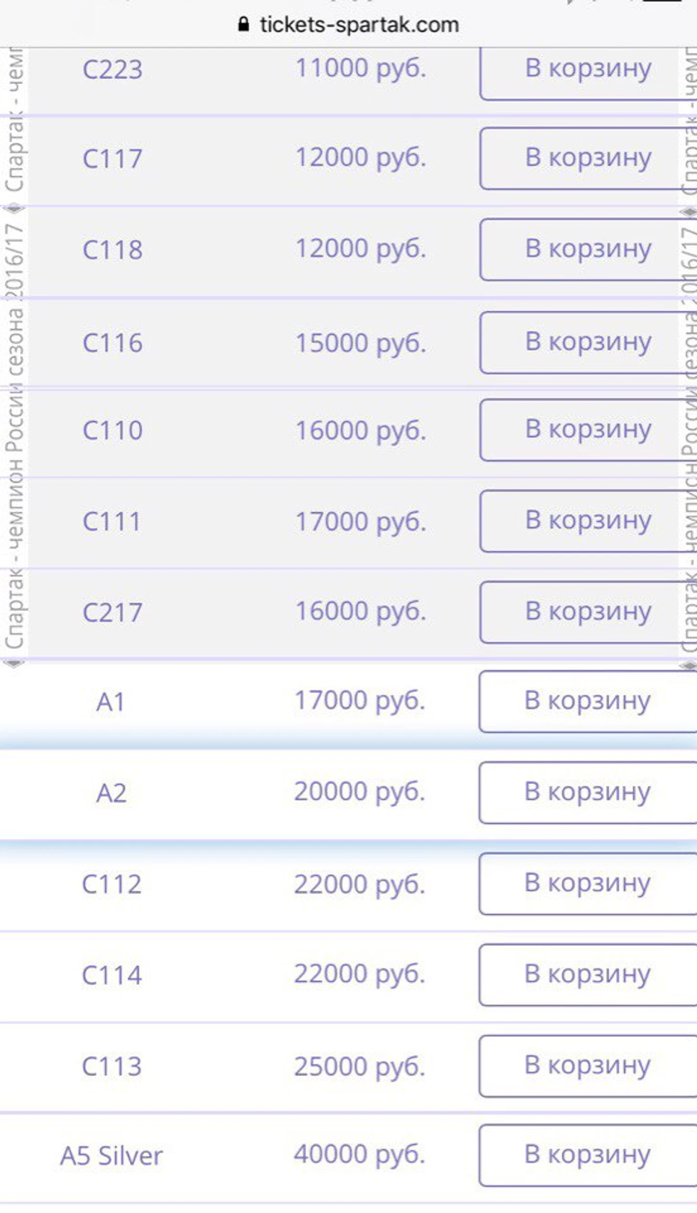Click the right vertical Спартак champion banner
Viewport: 697px width, 1213px height.
[688, 431]
